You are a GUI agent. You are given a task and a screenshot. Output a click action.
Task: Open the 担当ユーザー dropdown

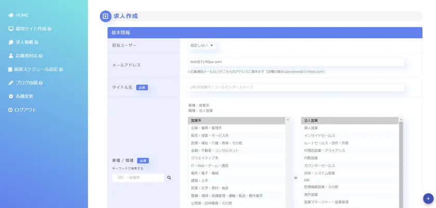click(202, 45)
